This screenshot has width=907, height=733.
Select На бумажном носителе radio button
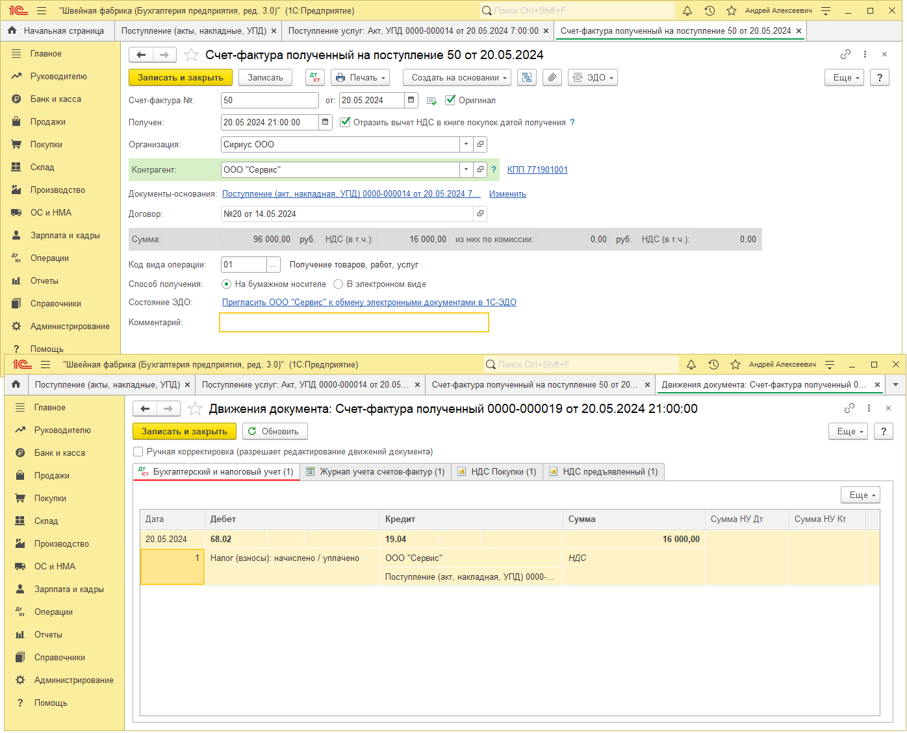coord(226,284)
